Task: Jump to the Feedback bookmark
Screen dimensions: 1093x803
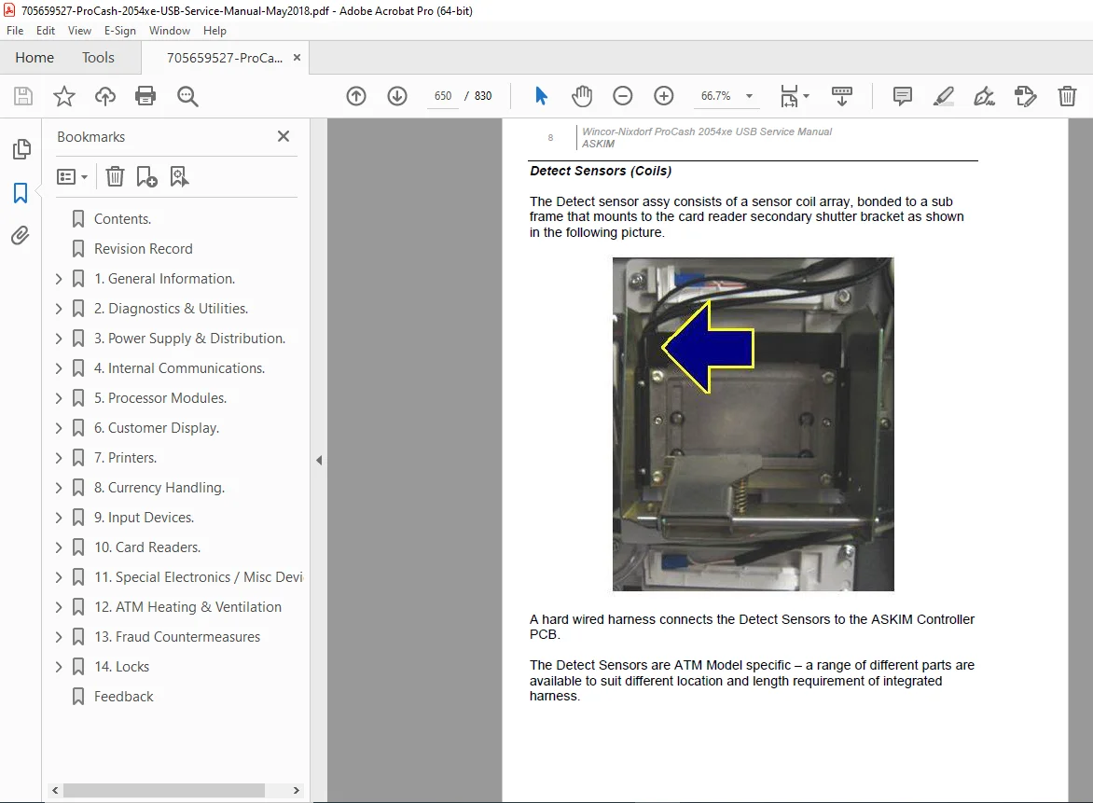Action: click(x=123, y=697)
